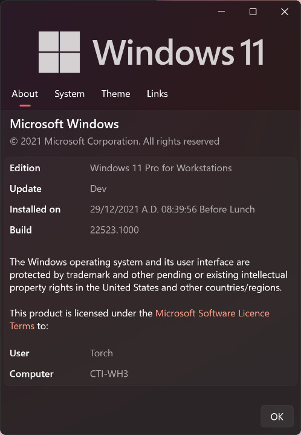Open the System tab
This screenshot has height=435, width=301.
coord(70,94)
